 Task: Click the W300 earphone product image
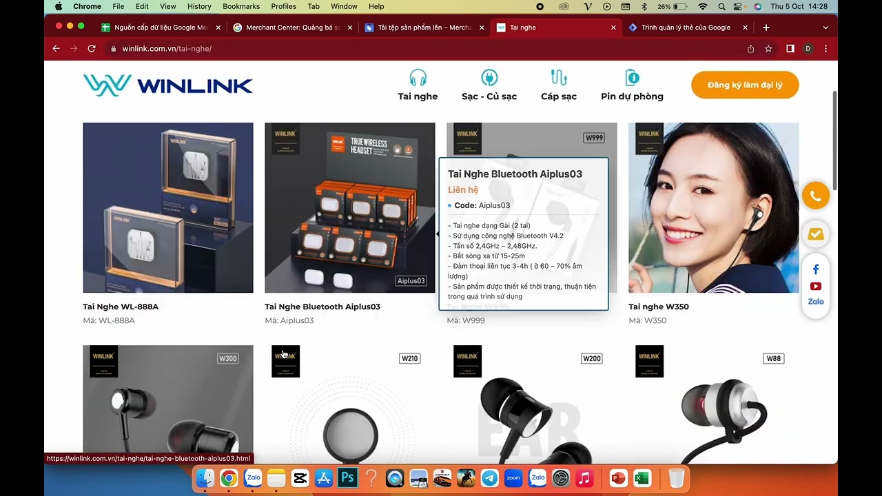[x=168, y=404]
